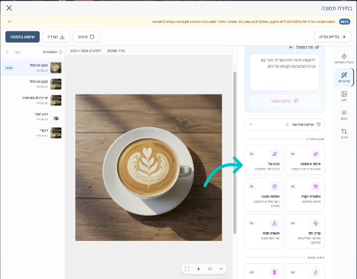This screenshot has width=357, height=279.
Task: Apply the auto-enhance (שיפור אוטומטי) AI preset
Action: 305,160
